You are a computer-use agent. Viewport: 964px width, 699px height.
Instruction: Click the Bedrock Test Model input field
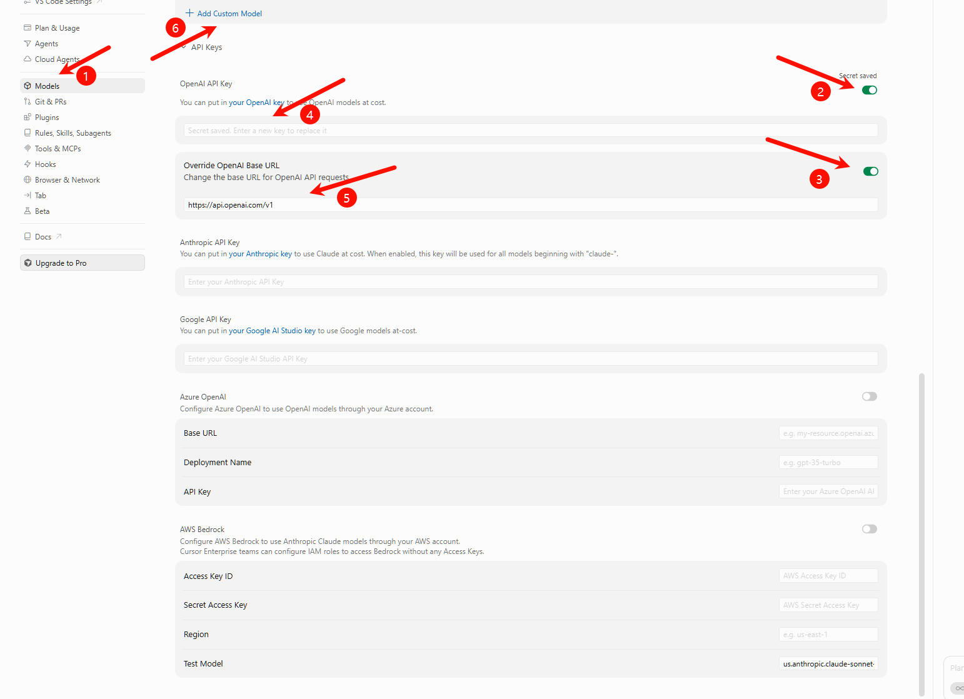pos(828,664)
